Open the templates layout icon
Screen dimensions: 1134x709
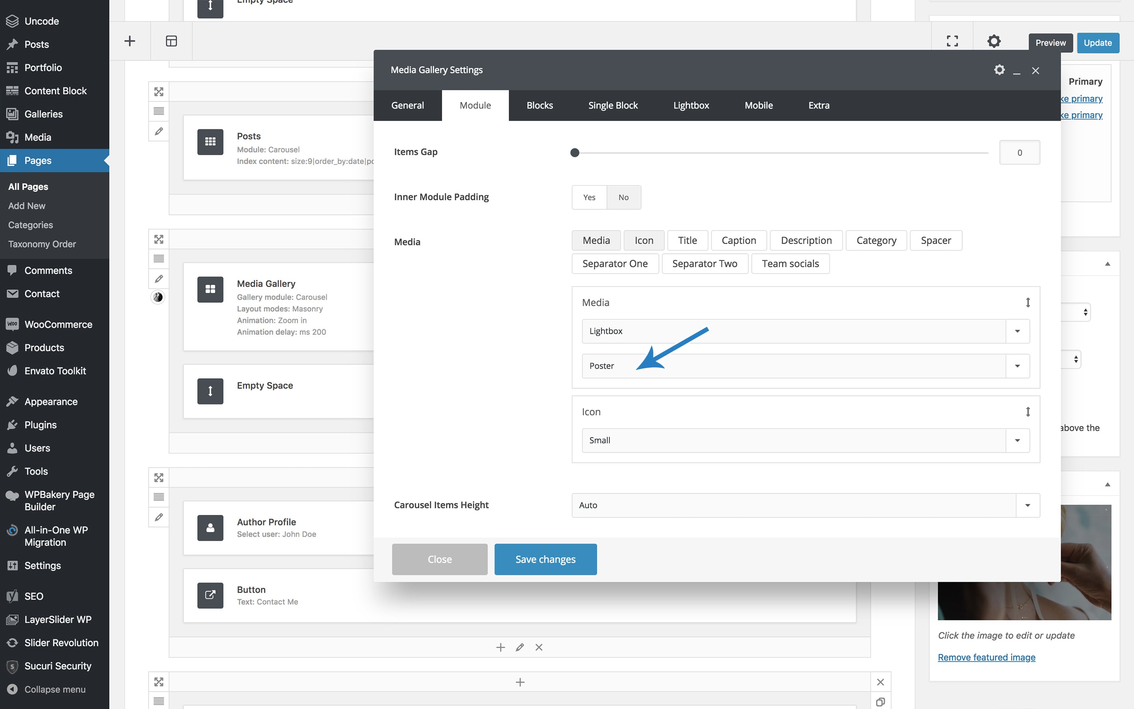171,41
